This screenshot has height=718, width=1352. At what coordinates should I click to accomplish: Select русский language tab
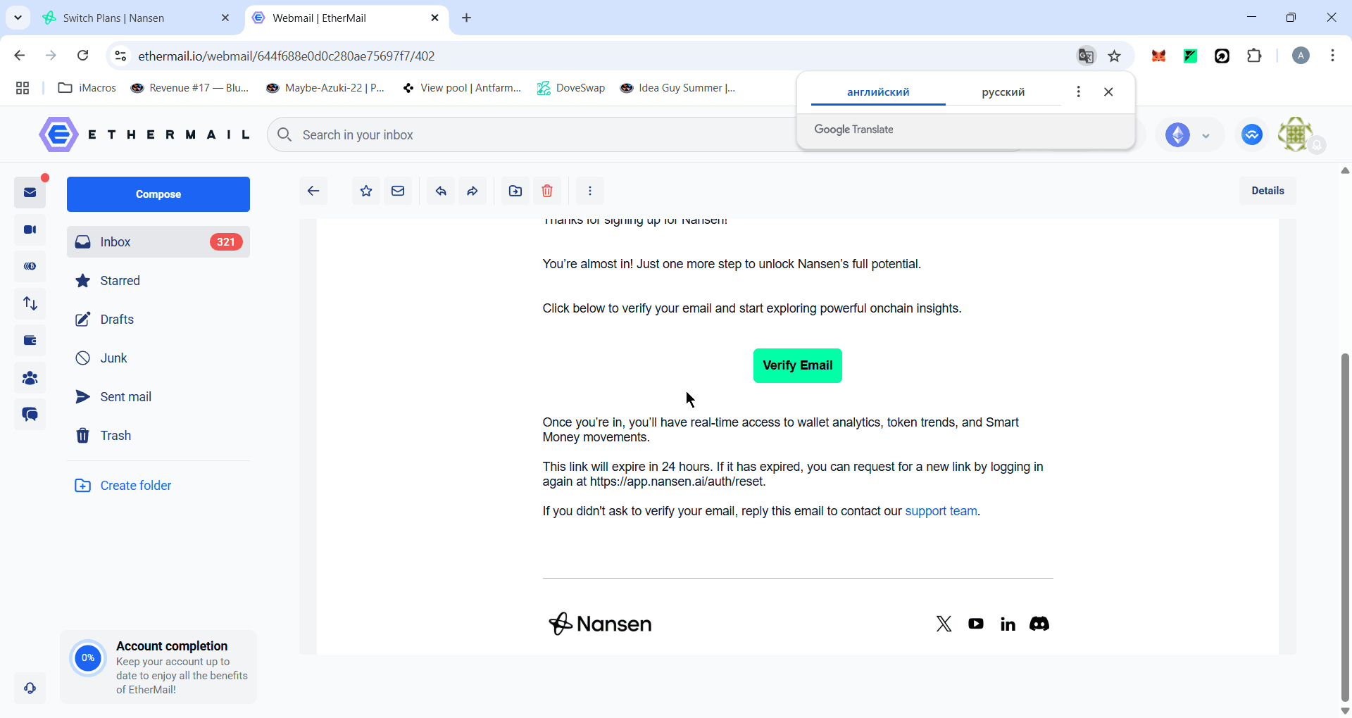[x=1003, y=92]
